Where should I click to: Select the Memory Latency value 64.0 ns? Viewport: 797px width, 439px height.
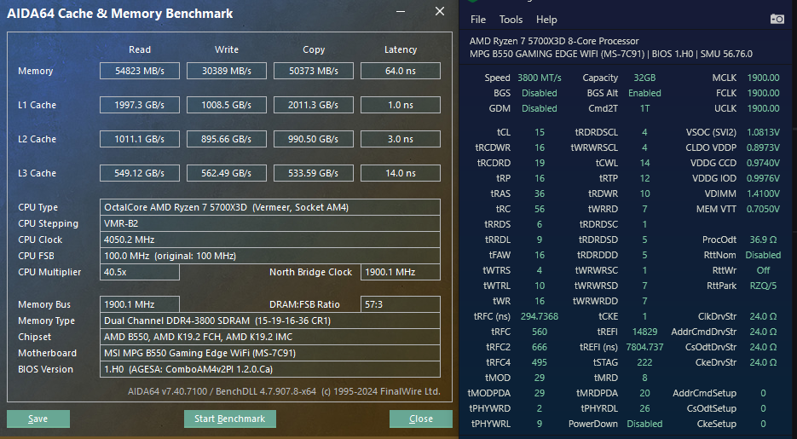point(400,71)
